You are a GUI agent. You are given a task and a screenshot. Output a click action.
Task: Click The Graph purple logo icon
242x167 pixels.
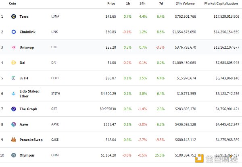coord(13,109)
